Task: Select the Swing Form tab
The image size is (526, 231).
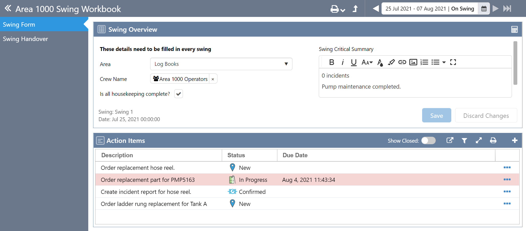Action: coord(19,25)
